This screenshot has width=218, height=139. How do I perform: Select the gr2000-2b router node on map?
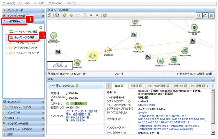[92, 56]
